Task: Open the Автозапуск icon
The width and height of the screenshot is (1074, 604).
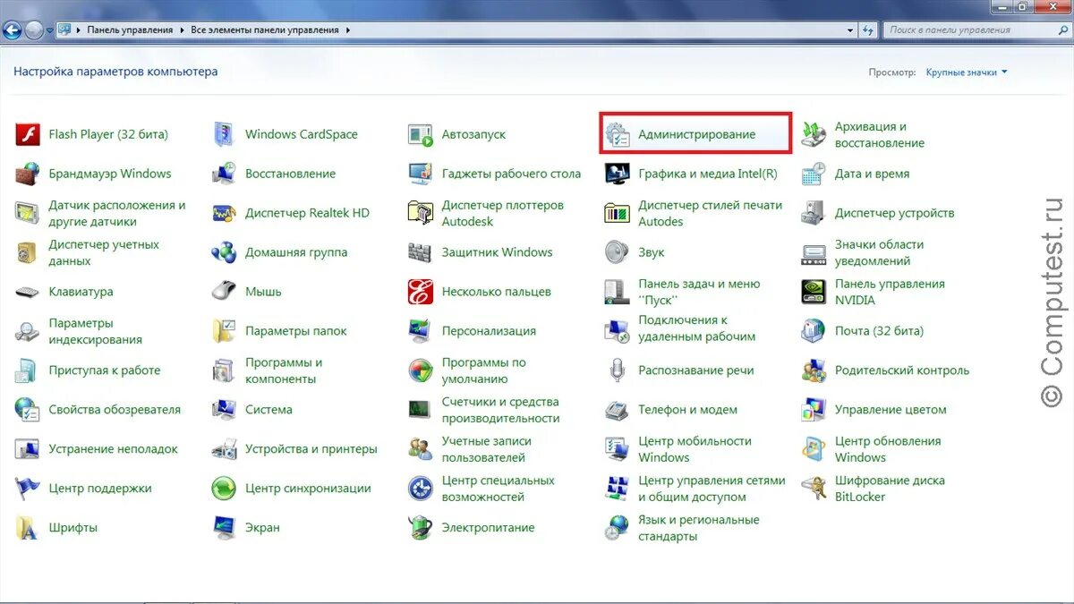Action: click(x=421, y=134)
